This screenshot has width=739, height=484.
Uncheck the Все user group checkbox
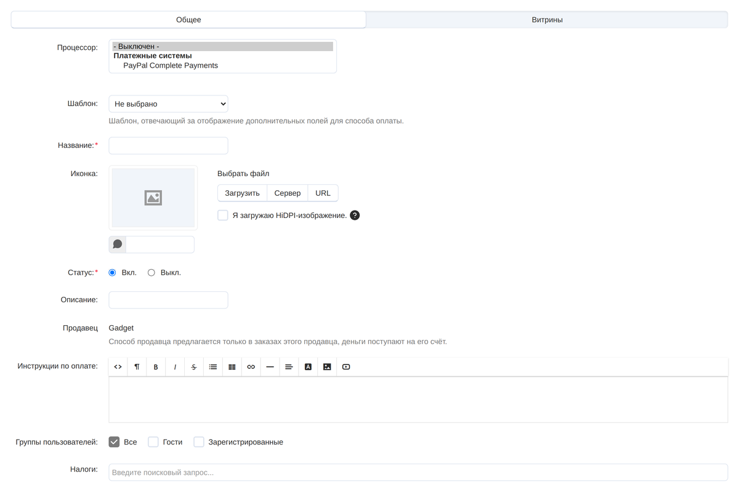coord(114,442)
